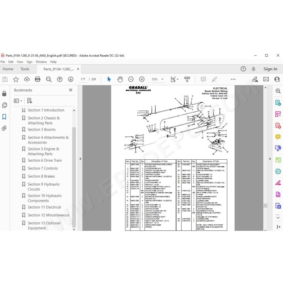Screen dimensions: 283x283
Task: Print the document using printer icon
Action: [x=38, y=79]
